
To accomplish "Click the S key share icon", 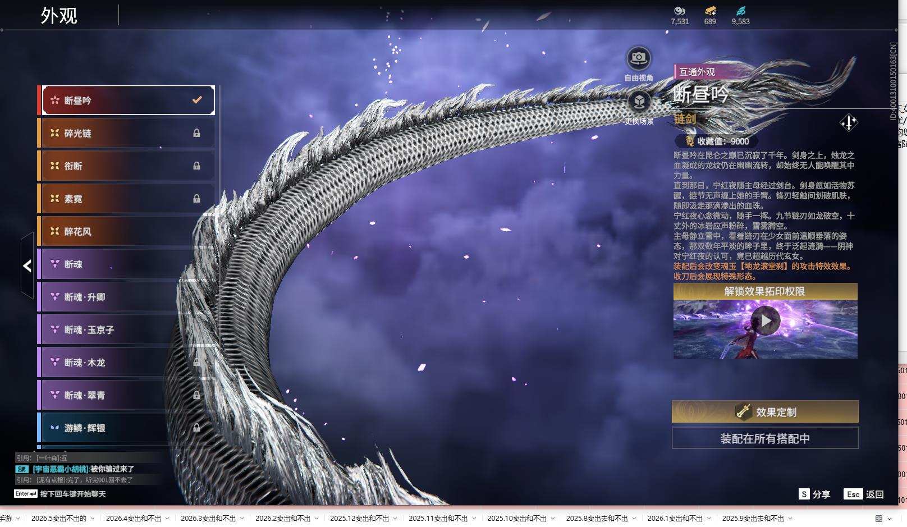I will point(804,494).
